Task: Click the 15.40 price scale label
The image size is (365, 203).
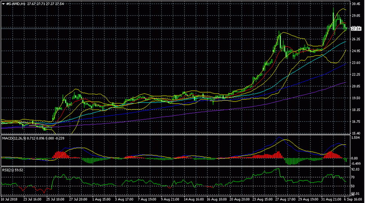Action: coord(356,133)
